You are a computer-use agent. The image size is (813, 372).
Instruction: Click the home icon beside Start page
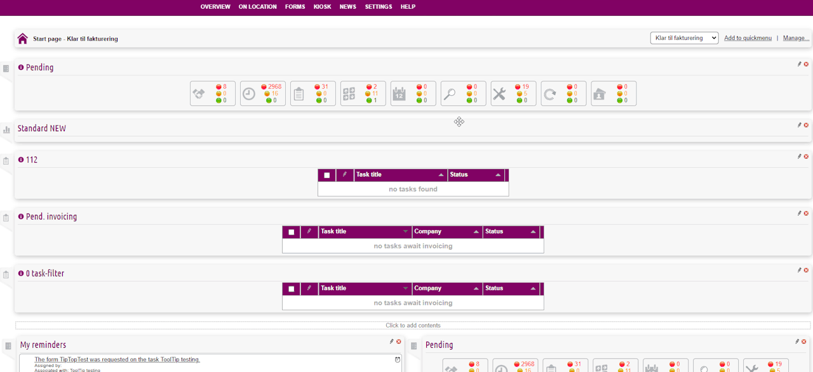point(23,39)
